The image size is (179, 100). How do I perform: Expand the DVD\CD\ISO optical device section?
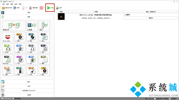coord(27,91)
